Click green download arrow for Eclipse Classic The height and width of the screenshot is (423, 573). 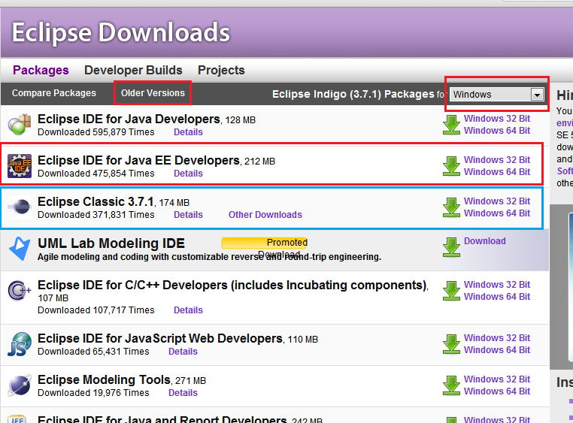(451, 207)
